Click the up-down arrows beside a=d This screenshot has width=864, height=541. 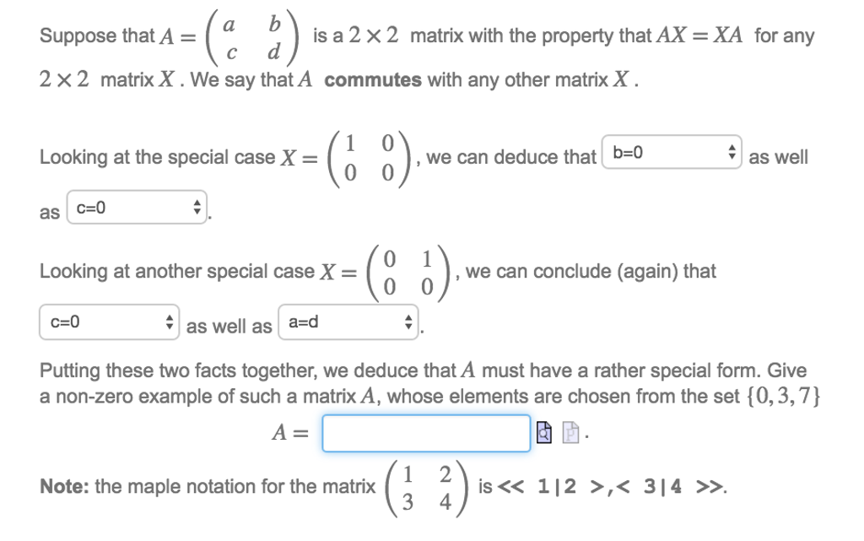tap(408, 320)
